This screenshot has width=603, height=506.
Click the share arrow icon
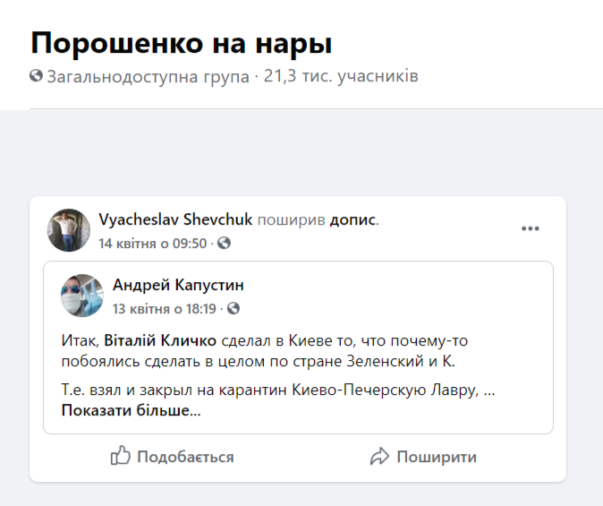(379, 457)
